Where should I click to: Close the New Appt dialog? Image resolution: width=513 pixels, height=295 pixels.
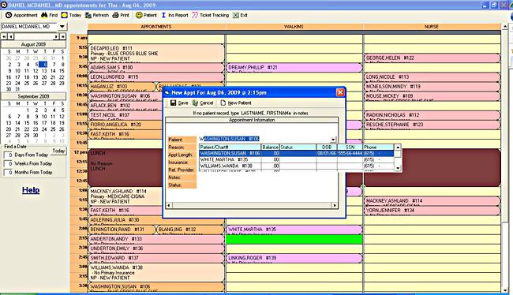pyautogui.click(x=340, y=92)
